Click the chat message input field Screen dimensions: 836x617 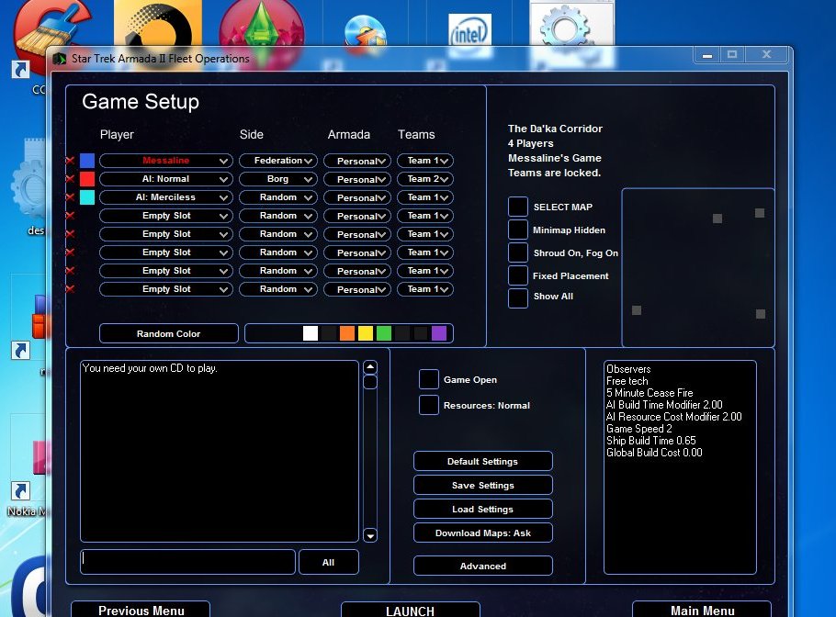click(x=187, y=561)
